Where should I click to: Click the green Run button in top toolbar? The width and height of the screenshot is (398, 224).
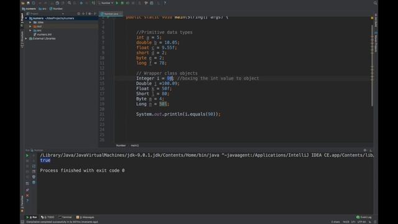(x=117, y=3)
